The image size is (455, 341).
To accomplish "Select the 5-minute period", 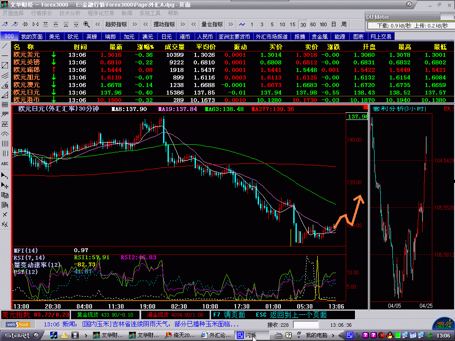I will [x=272, y=25].
